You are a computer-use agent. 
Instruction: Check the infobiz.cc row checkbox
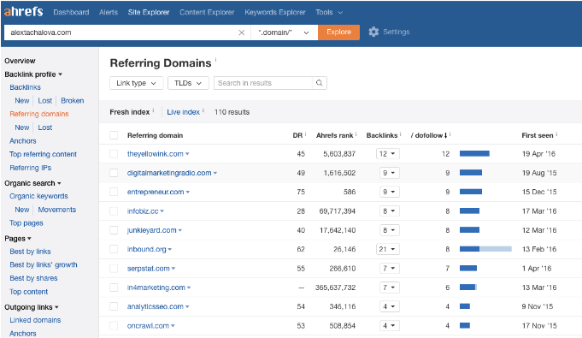pos(114,211)
